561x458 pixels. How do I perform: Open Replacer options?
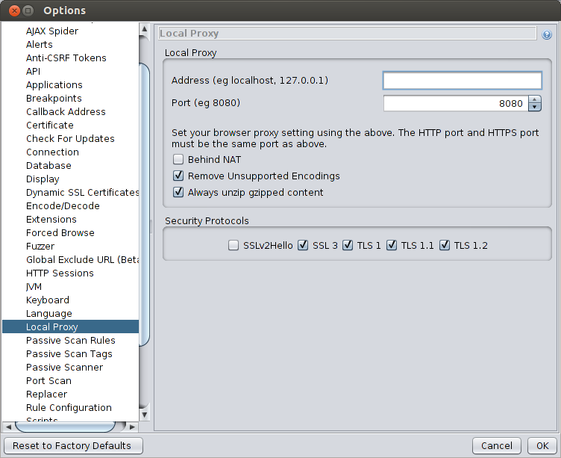(46, 394)
